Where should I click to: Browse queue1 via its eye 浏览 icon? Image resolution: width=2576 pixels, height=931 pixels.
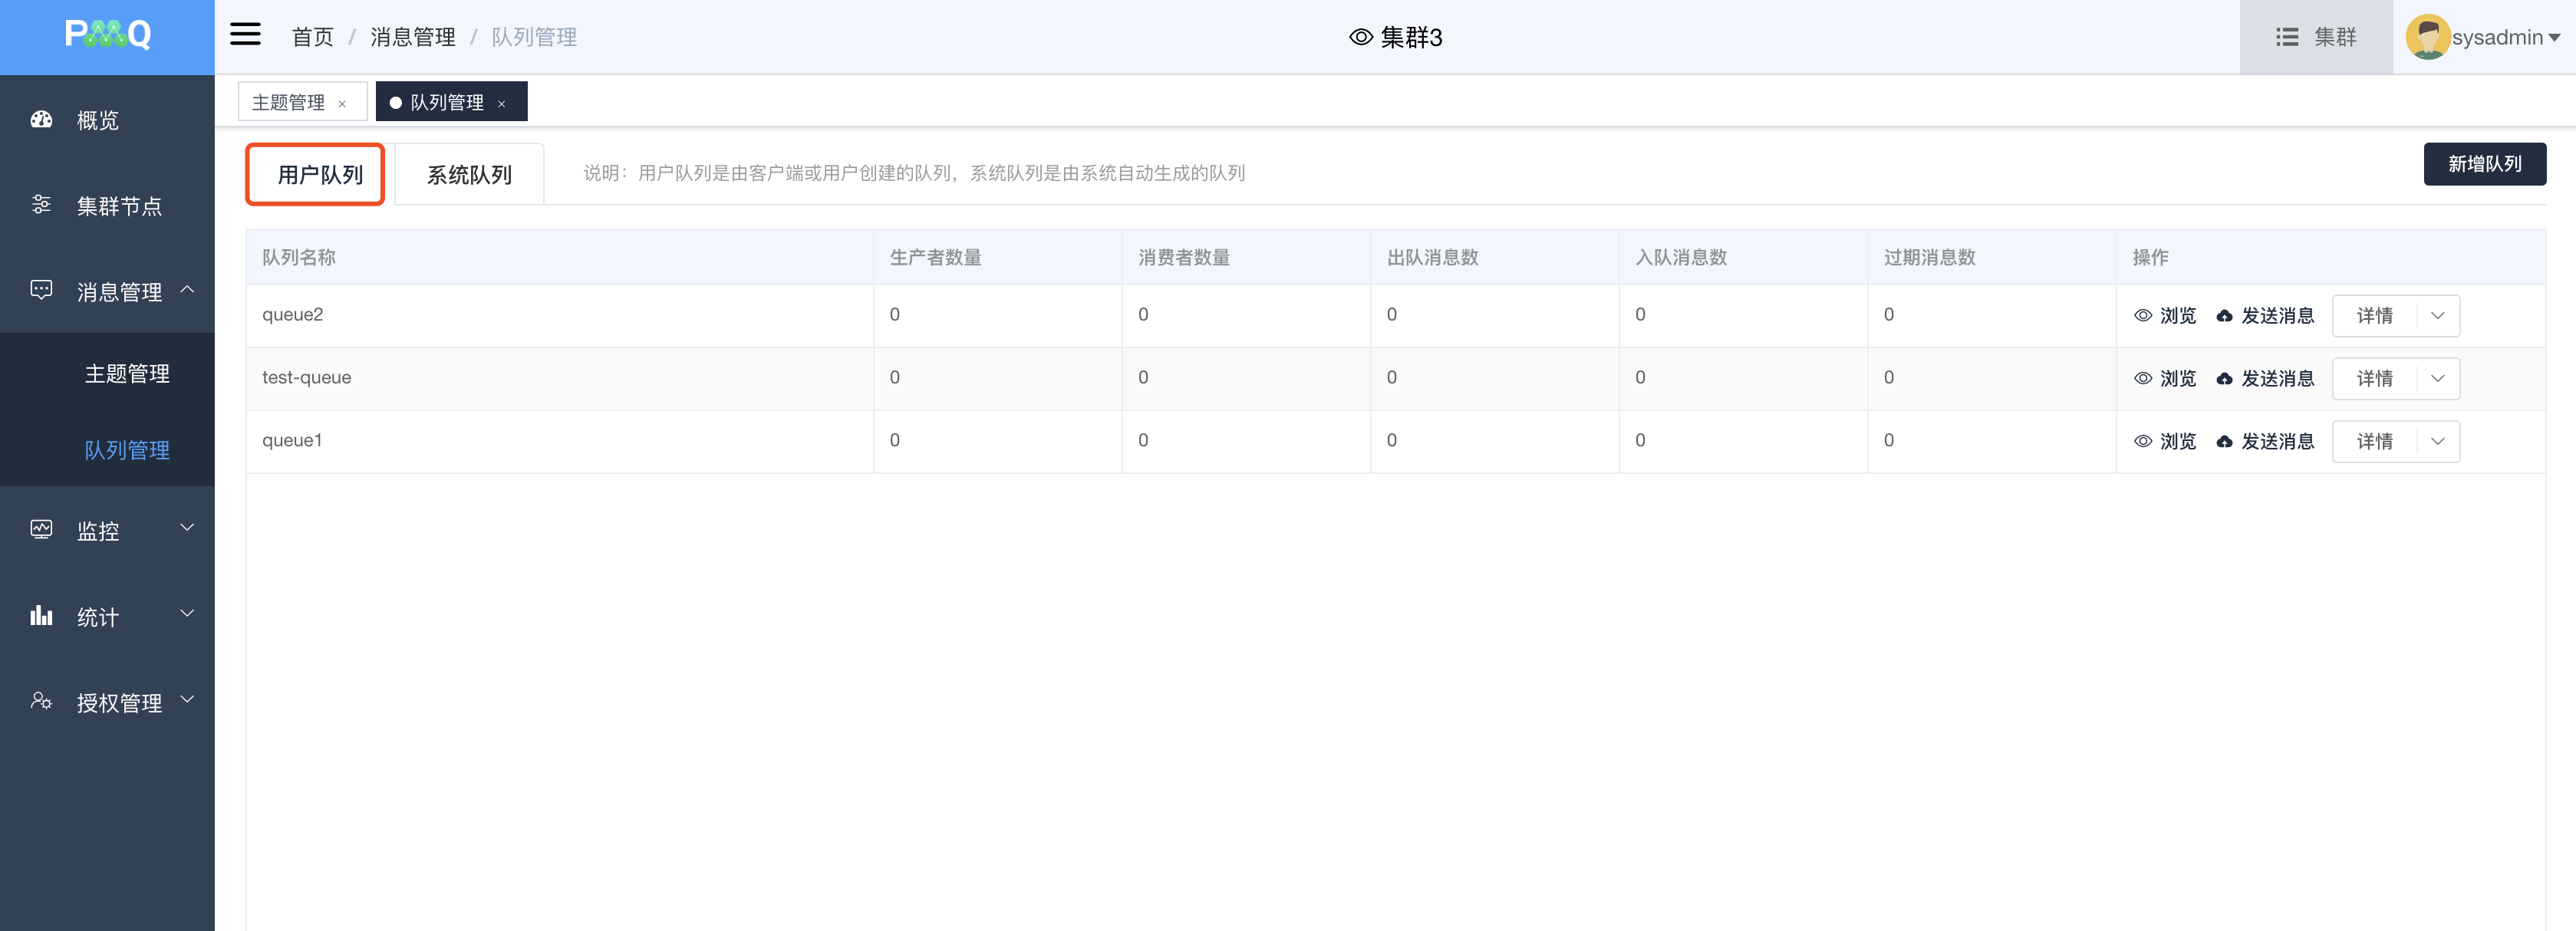click(2143, 442)
